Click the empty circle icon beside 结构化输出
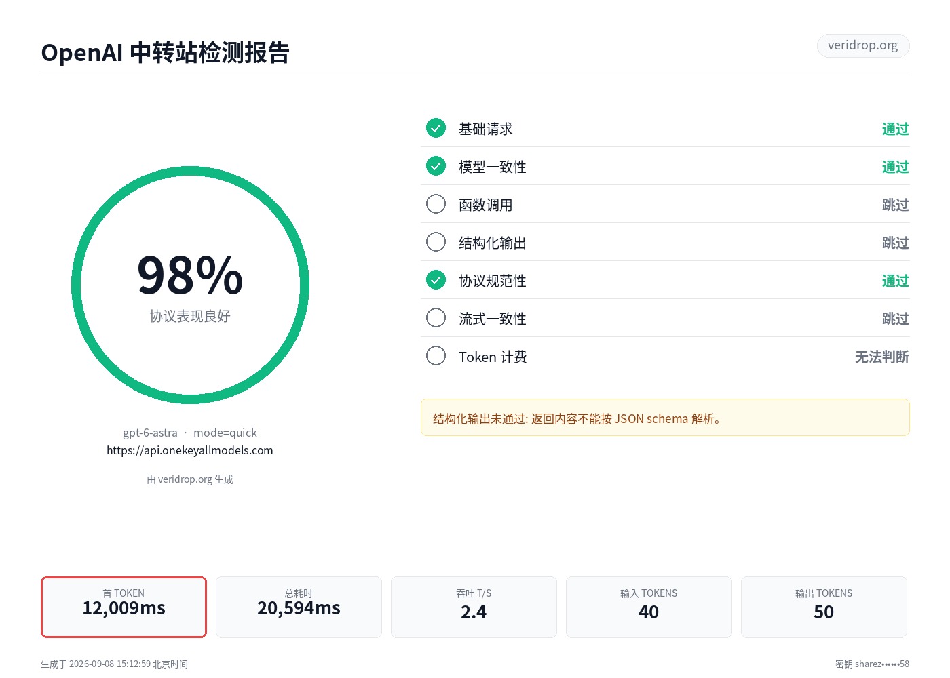950x678 pixels. 436,241
